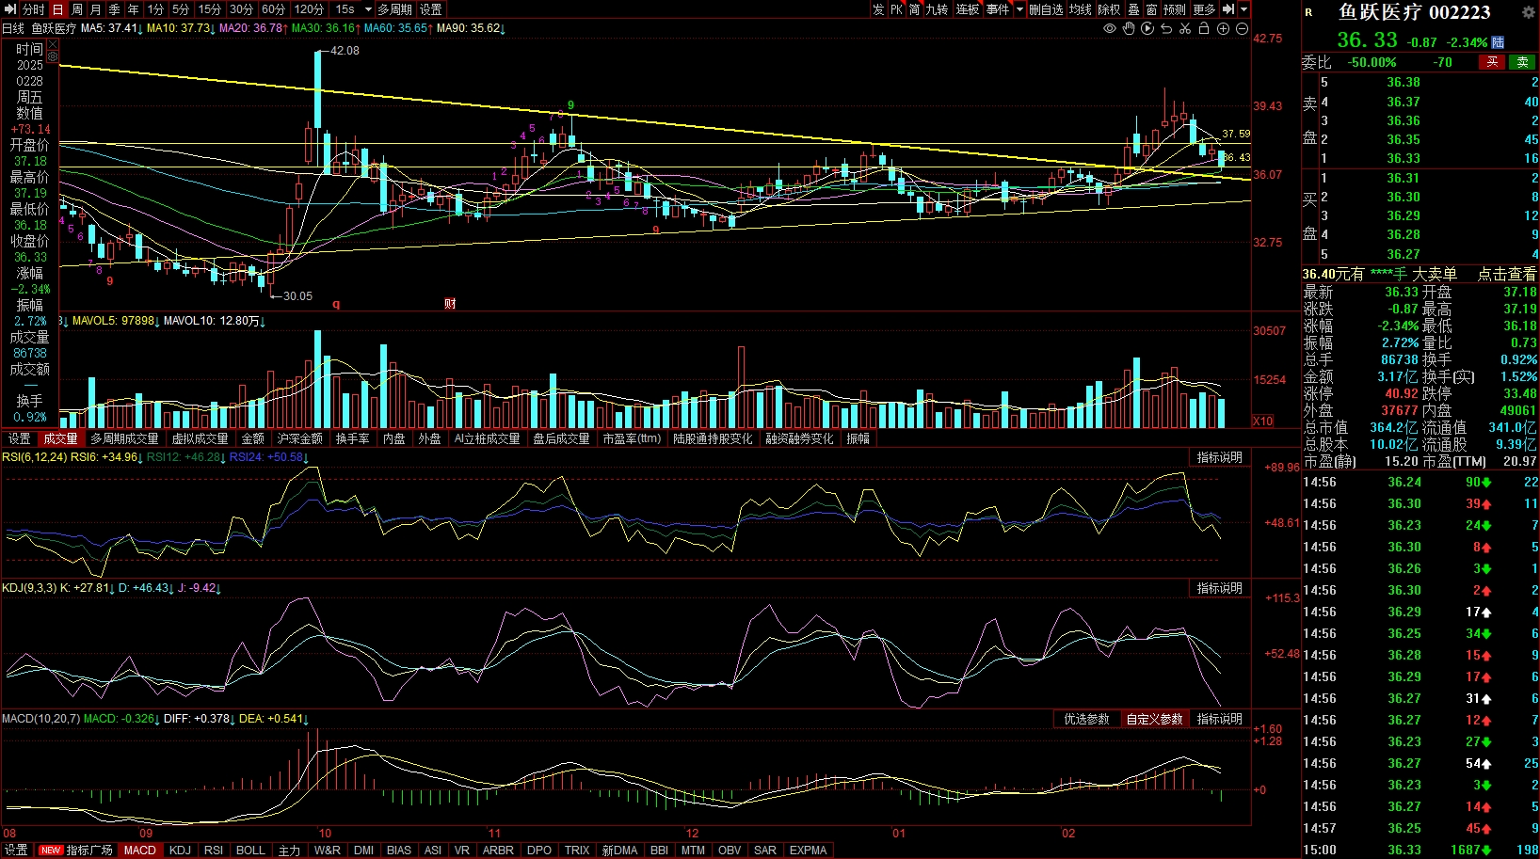The height and width of the screenshot is (859, 1540).
Task: Click the R badge beside stock name
Action: click(x=1308, y=12)
